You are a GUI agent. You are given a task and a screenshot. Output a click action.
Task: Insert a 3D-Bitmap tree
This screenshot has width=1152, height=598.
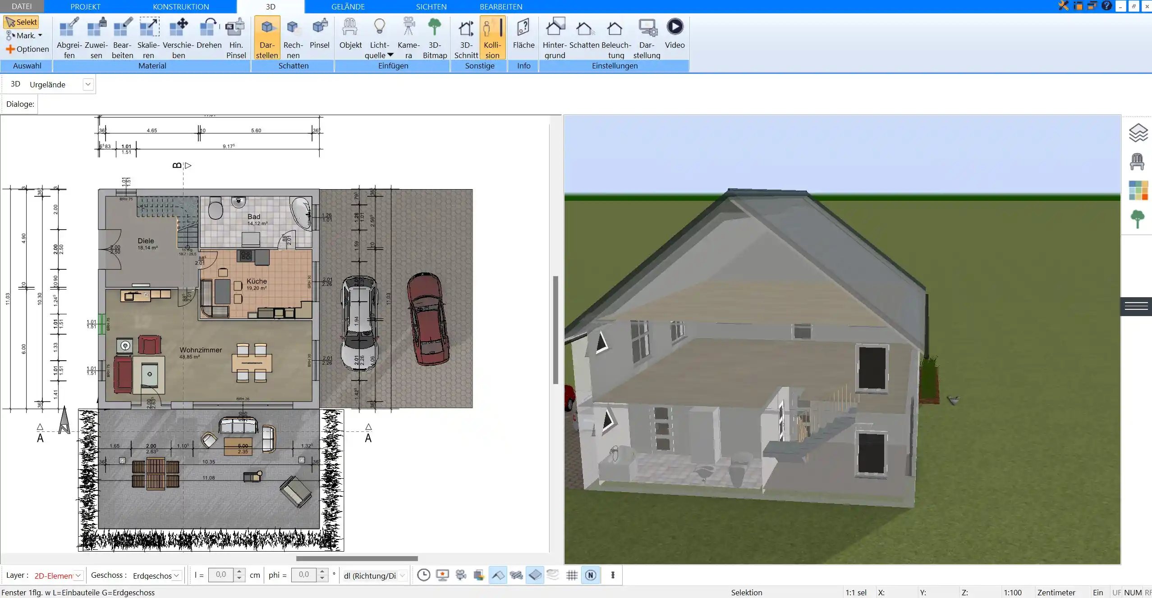click(x=435, y=38)
